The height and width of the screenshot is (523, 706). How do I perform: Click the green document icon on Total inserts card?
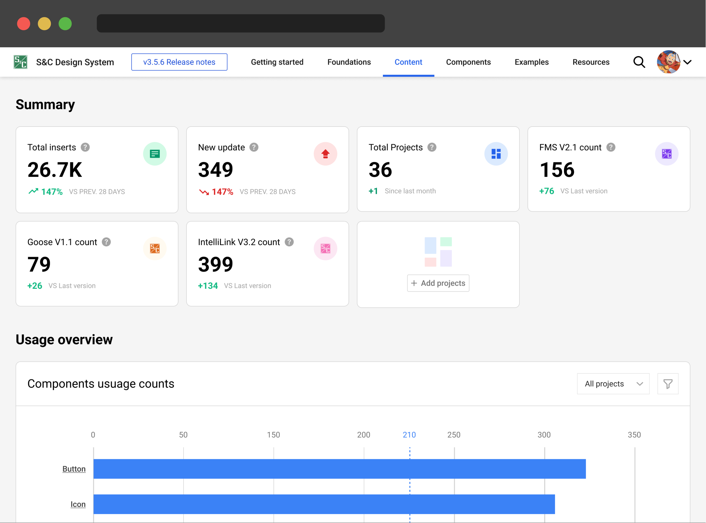coord(155,154)
